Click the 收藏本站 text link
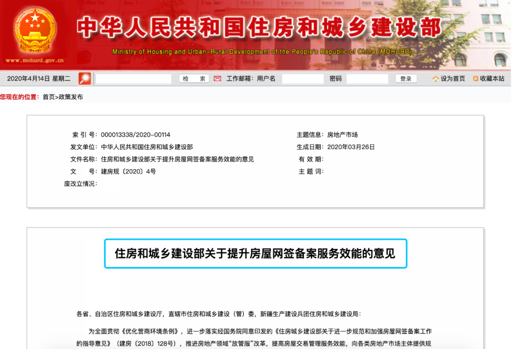Viewport: 512px width, 349px height. 492,79
